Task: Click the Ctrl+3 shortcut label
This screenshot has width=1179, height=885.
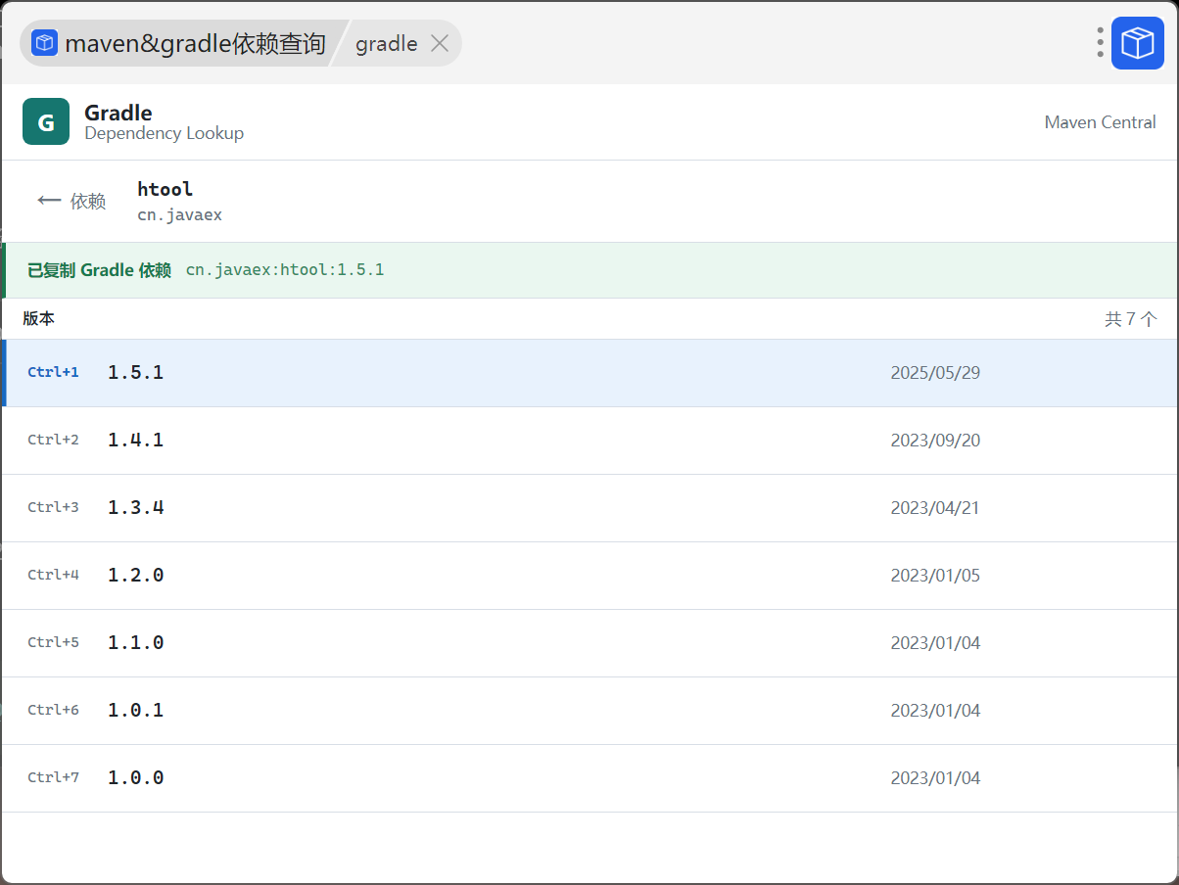Action: pyautogui.click(x=53, y=507)
